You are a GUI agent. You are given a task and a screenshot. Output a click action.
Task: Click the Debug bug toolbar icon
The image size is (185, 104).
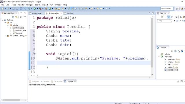(29, 9)
